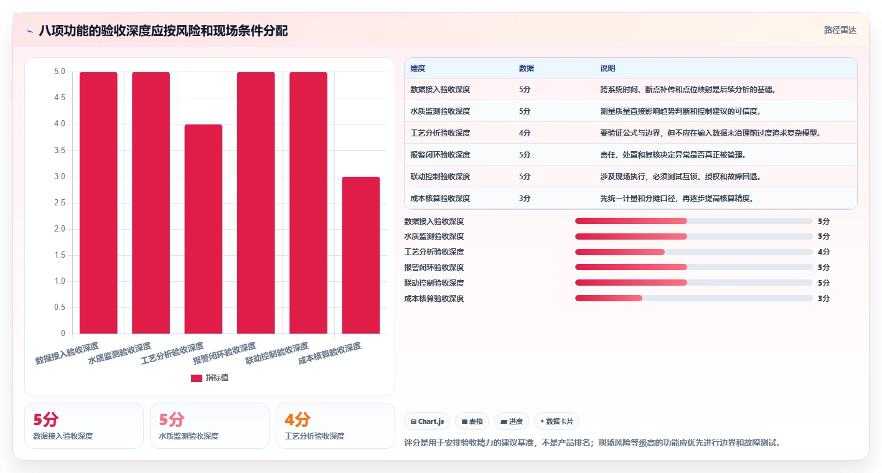Click the 水质监测验收深度 progress bar
This screenshot has height=473, width=882.
coord(694,236)
